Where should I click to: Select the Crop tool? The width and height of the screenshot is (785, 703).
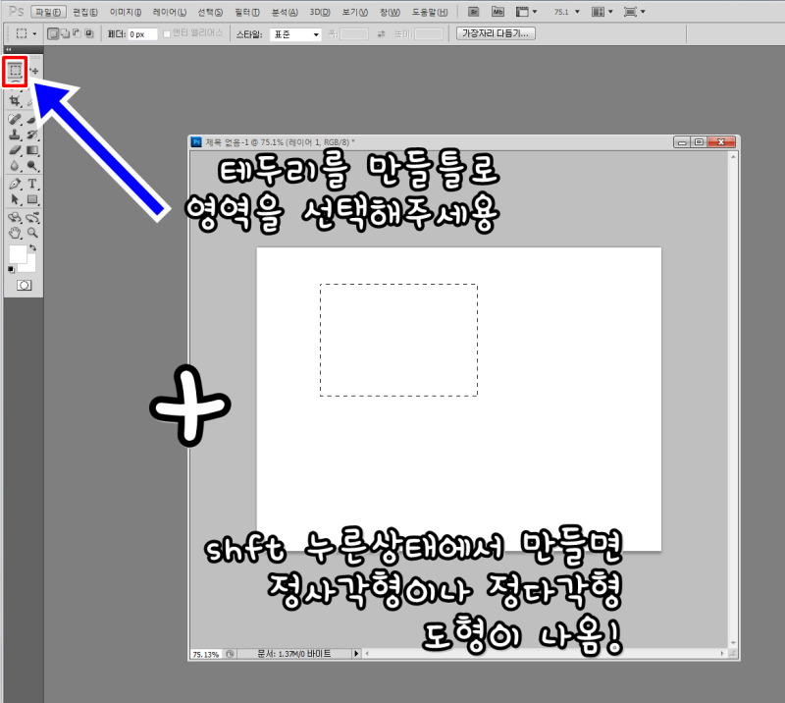(x=15, y=101)
